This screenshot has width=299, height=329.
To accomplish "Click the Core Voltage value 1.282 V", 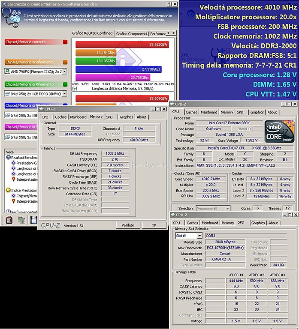I will (x=251, y=140).
